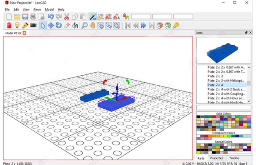Click the scissors Cut icon
The width and height of the screenshot is (256, 165).
[x=67, y=17]
